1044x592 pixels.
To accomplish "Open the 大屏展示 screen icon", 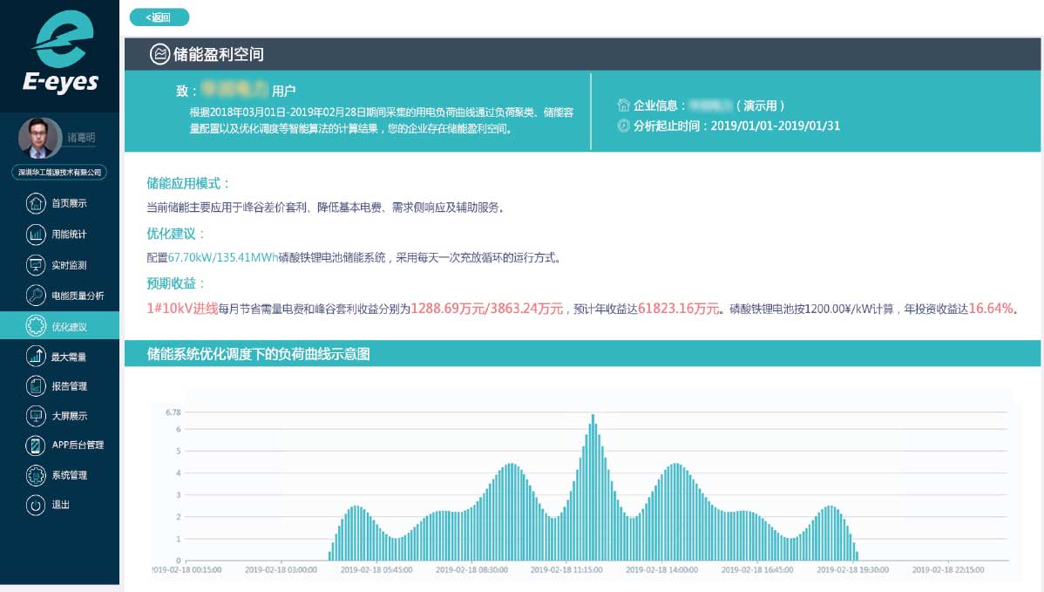I will 36,416.
